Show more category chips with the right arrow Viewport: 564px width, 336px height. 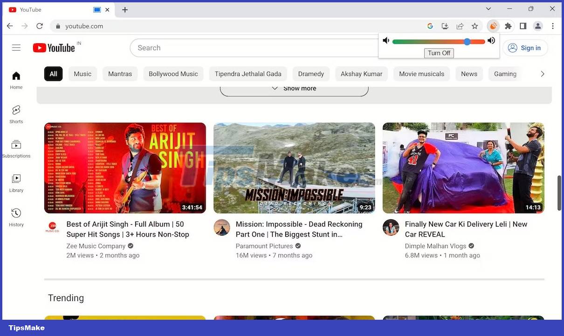[x=542, y=74]
